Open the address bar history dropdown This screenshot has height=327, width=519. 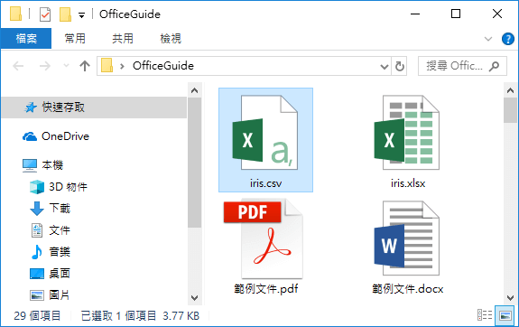(384, 67)
